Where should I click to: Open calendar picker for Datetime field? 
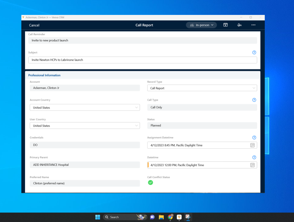[252, 165]
